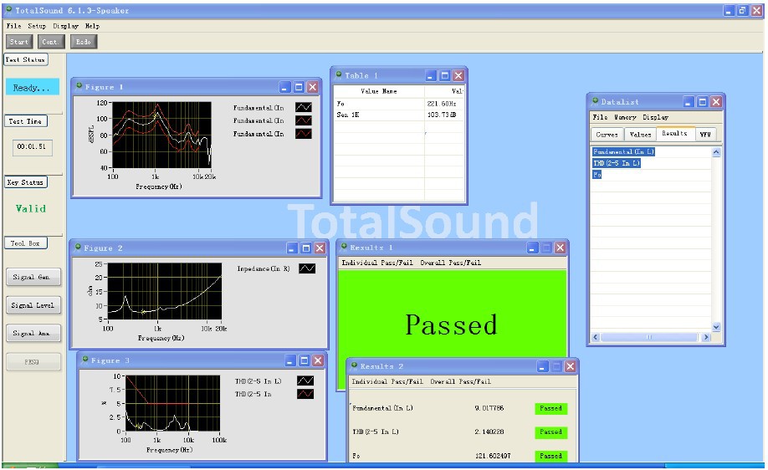768x470 pixels.
Task: Select THD (2-5 In L) in Datalist
Action: point(617,163)
